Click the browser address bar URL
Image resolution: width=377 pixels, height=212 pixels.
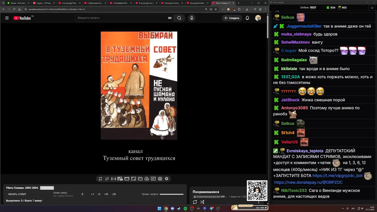(x=57, y=9)
